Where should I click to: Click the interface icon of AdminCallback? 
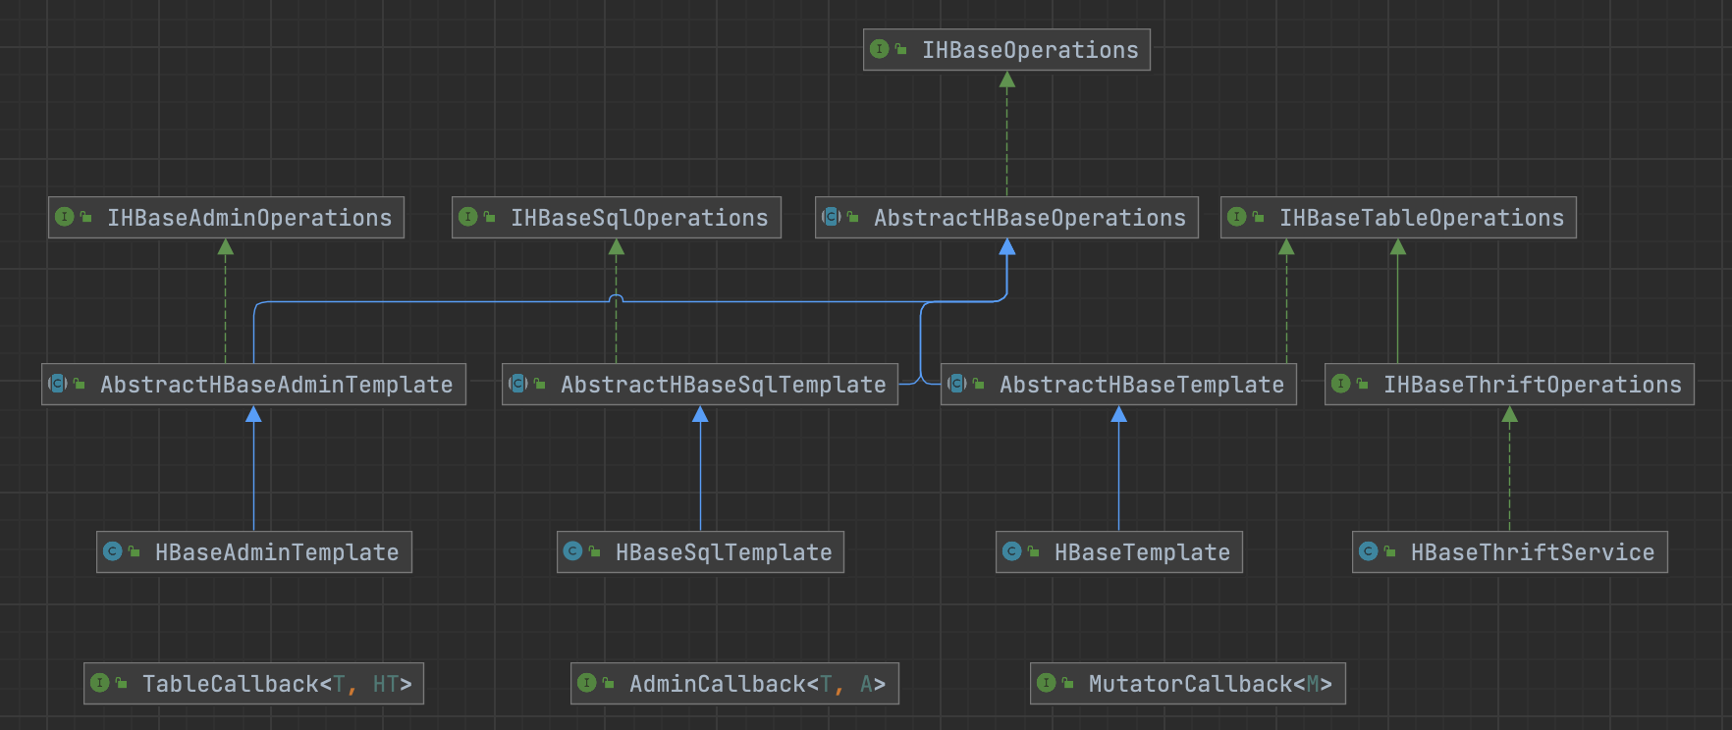click(x=587, y=683)
